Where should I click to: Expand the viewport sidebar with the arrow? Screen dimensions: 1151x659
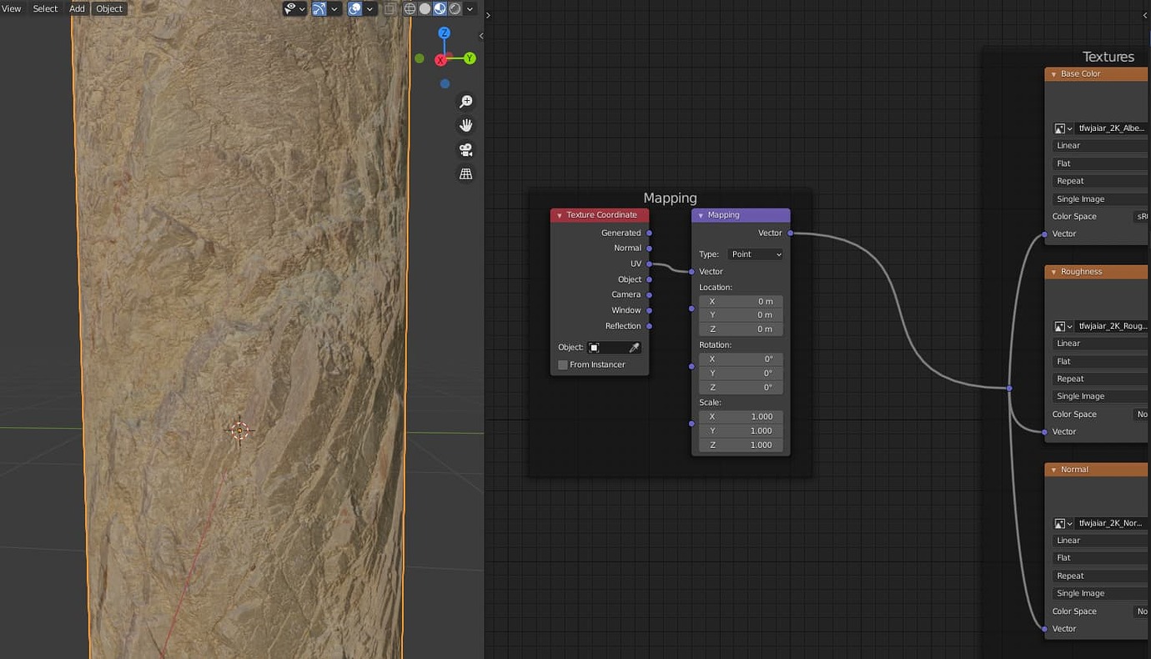click(x=480, y=36)
